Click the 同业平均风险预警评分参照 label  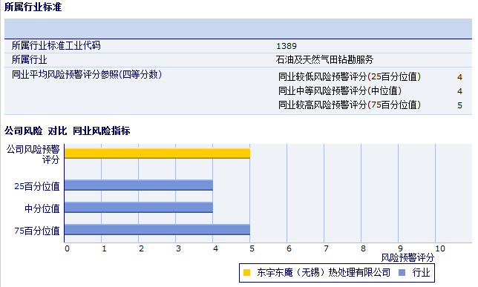[x=87, y=74]
